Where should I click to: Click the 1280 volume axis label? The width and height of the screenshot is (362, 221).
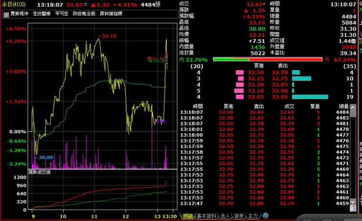20,177
